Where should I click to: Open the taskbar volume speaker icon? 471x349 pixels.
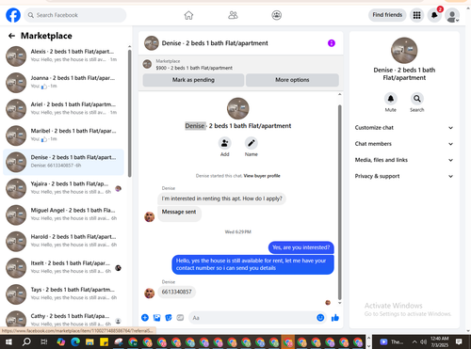tap(424, 341)
